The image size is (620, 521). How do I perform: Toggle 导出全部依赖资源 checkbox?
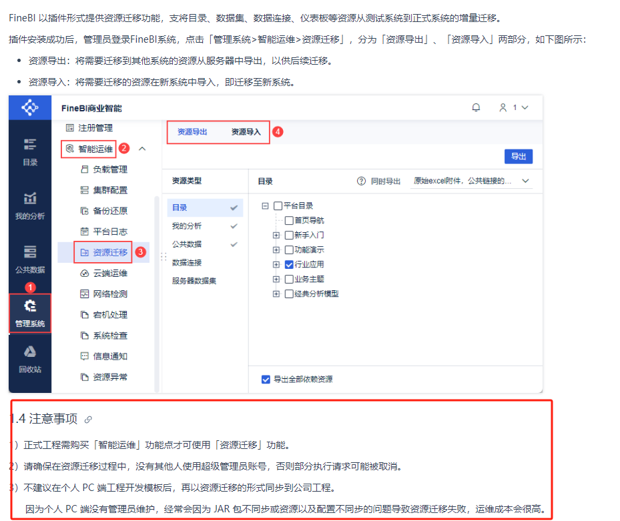[266, 380]
